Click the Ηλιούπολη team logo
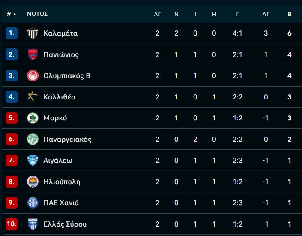Viewport: 302px width, 236px height. [33, 182]
